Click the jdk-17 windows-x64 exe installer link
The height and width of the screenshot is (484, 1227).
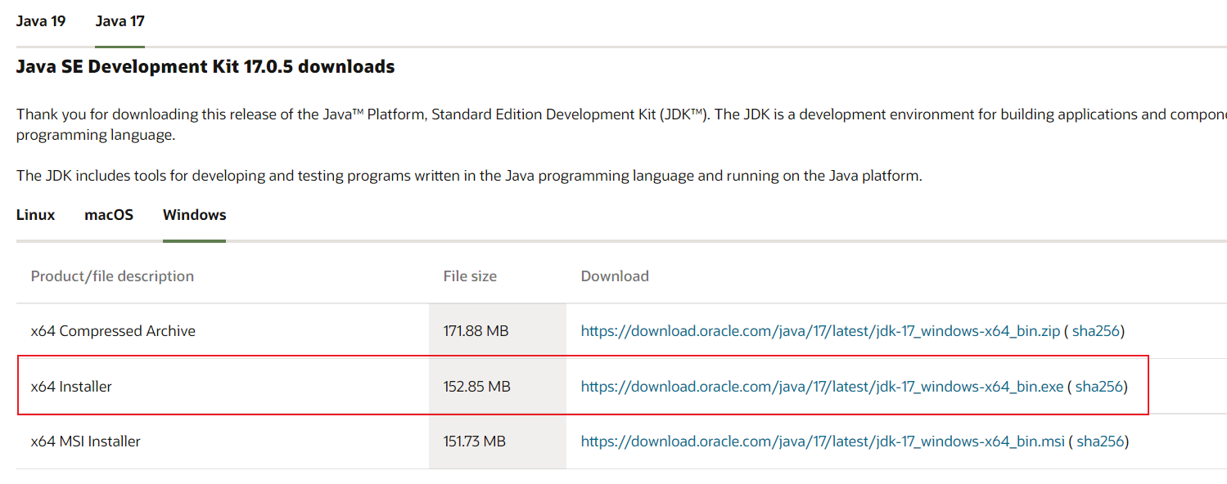pyautogui.click(x=822, y=386)
